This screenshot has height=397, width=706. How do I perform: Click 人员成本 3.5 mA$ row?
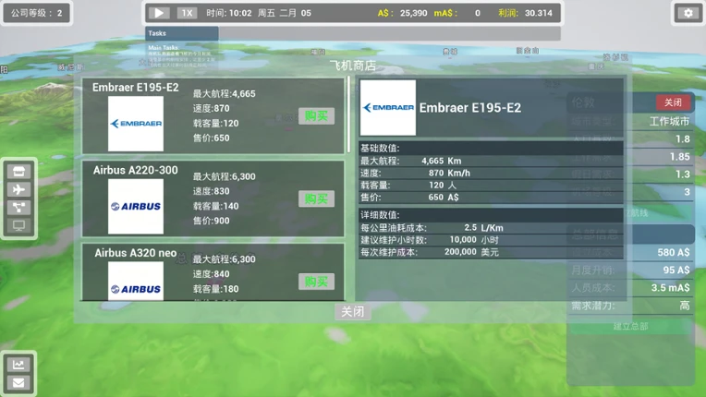point(630,288)
